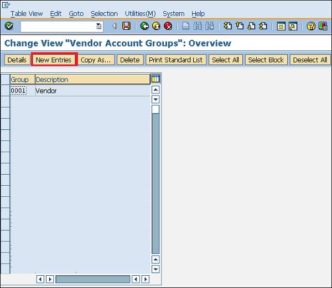This screenshot has width=332, height=288.
Task: Click the horizontal scrollbar track below table
Action: (x=93, y=279)
